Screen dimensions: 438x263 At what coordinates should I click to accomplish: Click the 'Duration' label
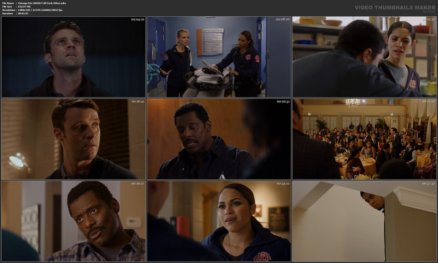click(8, 13)
